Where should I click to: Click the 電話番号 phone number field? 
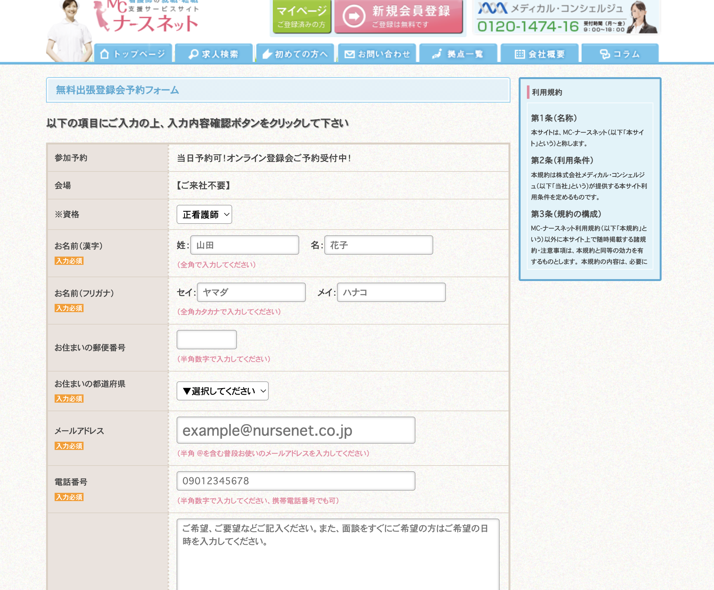click(295, 481)
